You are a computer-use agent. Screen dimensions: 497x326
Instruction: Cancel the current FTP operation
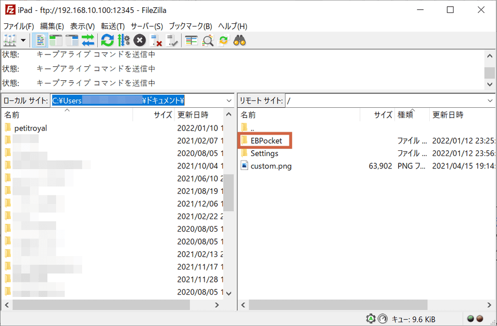click(x=139, y=40)
